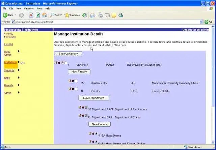Open the Mail button dropdown arrow
This screenshot has height=150, width=216.
96,15
